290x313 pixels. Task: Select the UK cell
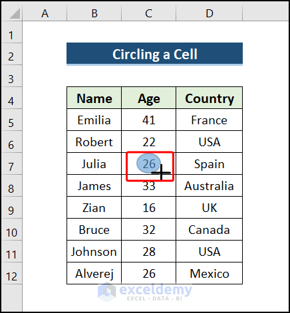(210, 207)
